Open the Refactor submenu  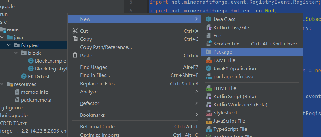89,103
